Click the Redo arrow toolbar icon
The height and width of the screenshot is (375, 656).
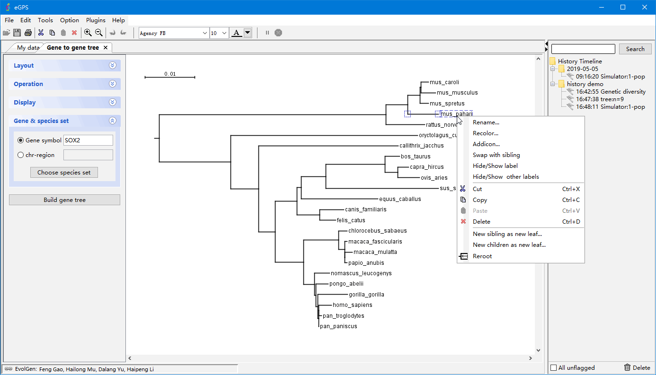[123, 33]
